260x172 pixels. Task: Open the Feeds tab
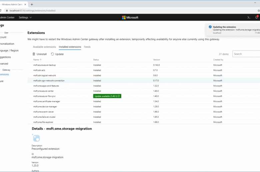click(x=87, y=47)
